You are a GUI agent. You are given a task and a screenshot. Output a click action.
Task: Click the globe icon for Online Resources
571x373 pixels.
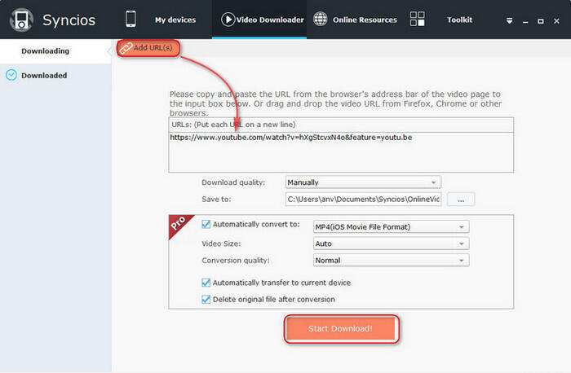pyautogui.click(x=321, y=20)
